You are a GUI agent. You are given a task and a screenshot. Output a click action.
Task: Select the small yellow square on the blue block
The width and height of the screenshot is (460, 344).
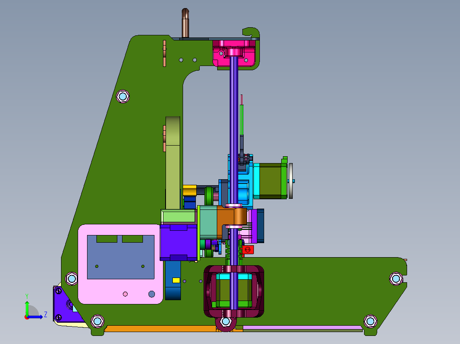tap(176, 280)
